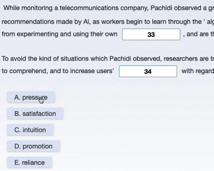Click the blank box numbered 33
Viewport: 214px width, 171px height.
pos(151,34)
